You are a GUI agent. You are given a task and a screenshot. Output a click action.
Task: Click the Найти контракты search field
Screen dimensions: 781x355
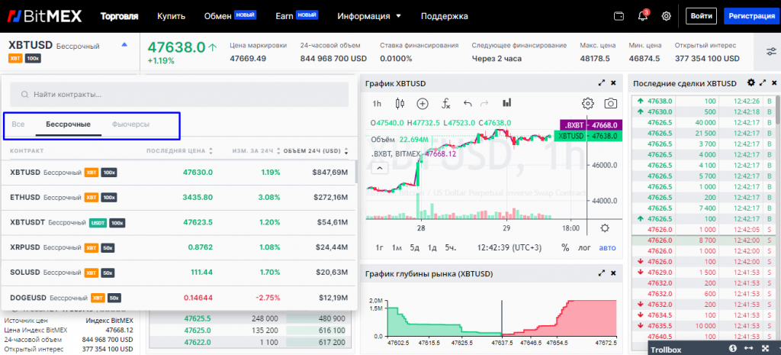[x=179, y=95]
